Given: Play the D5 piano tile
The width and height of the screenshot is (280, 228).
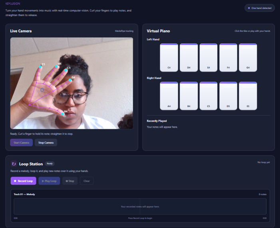Looking at the screenshot, I should tap(228, 96).
